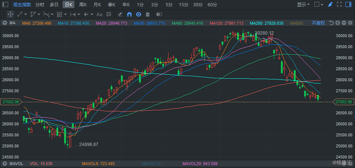Image resolution: width=355 pixels, height=168 pixels.
Task: Collapse the MAVOL indicator row
Action: pos(4,164)
